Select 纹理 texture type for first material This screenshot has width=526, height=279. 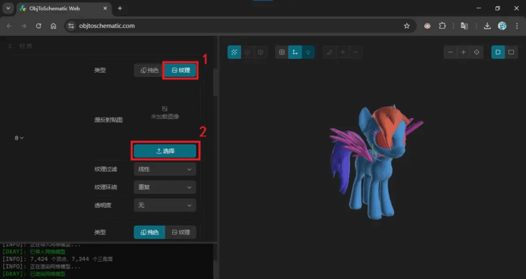tap(180, 70)
